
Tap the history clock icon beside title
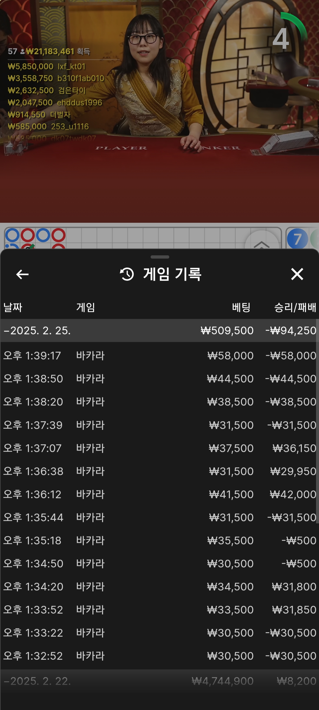click(x=127, y=274)
